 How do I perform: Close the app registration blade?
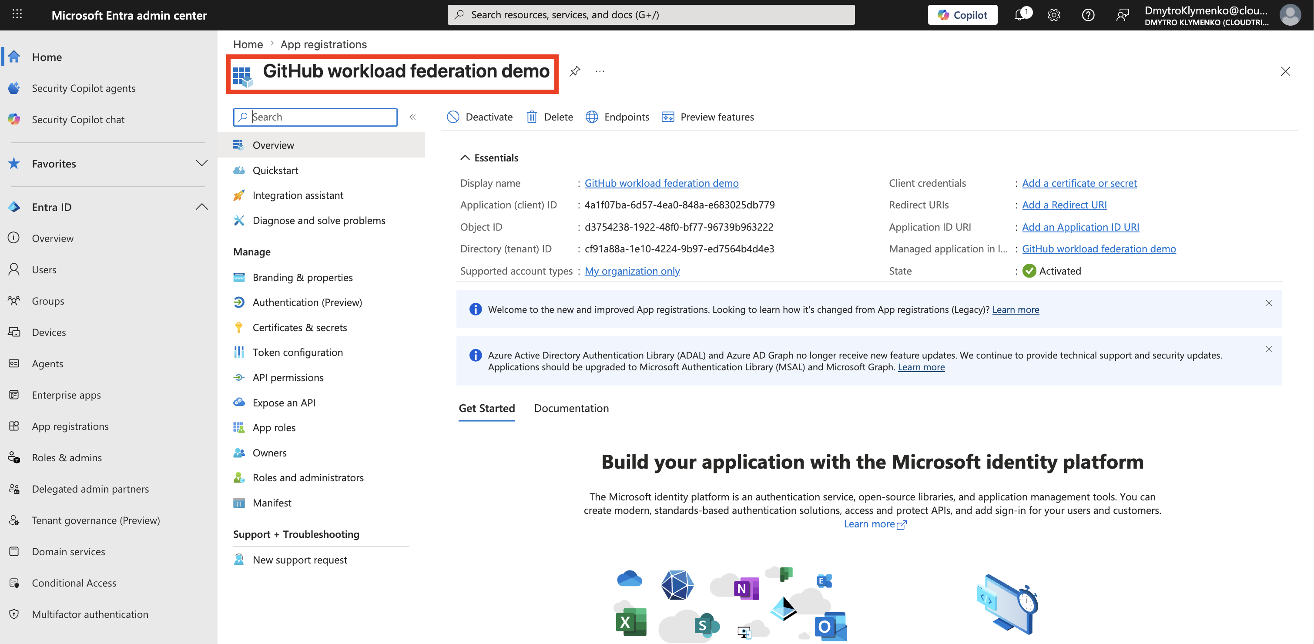pyautogui.click(x=1285, y=71)
